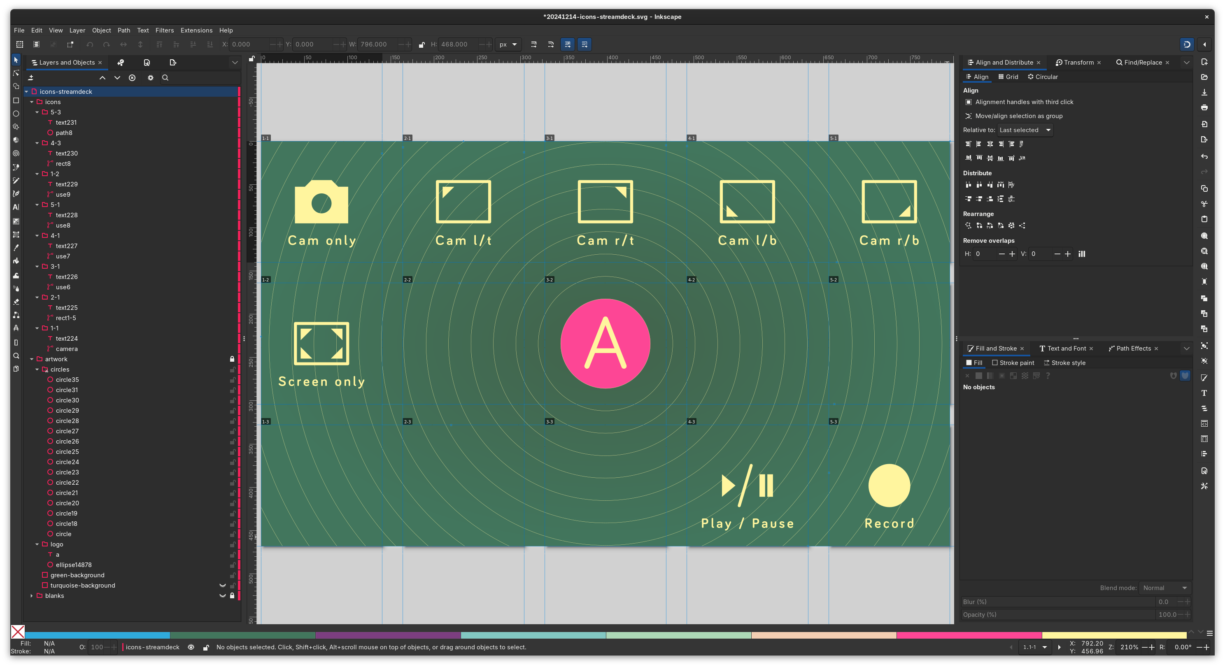Open layers panel settings gear

coord(150,77)
